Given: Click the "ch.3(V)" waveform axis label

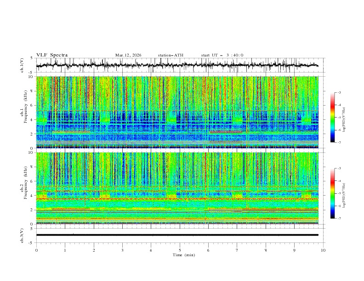Looking at the screenshot, I should click(x=22, y=236).
